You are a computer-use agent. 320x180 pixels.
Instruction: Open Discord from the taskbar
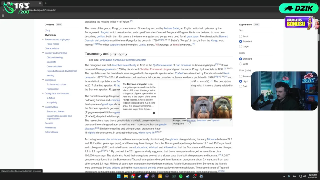point(146,176)
